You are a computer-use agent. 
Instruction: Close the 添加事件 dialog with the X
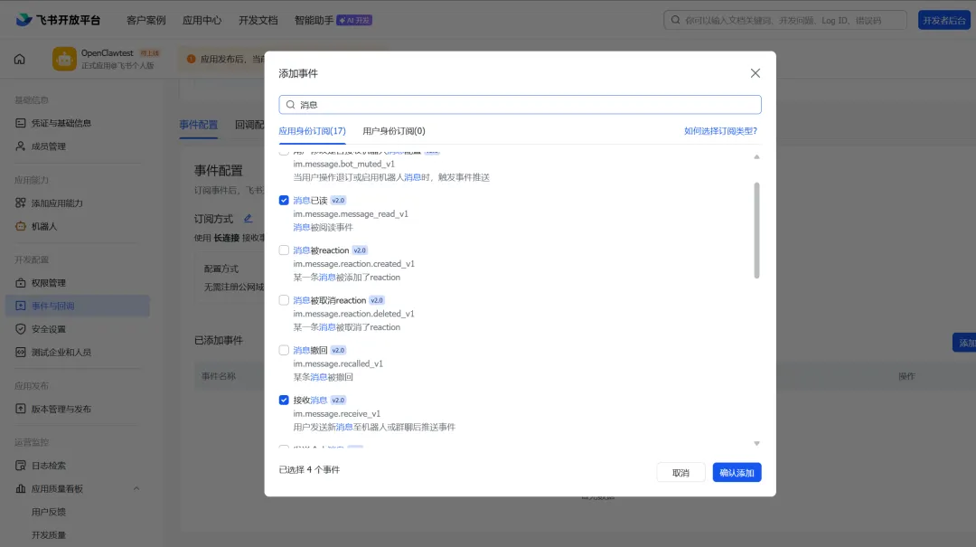point(755,73)
